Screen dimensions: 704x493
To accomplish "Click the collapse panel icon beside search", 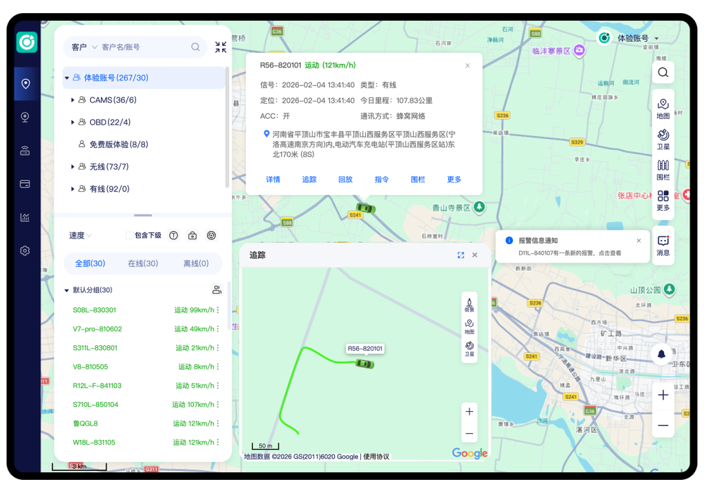I will tap(221, 47).
